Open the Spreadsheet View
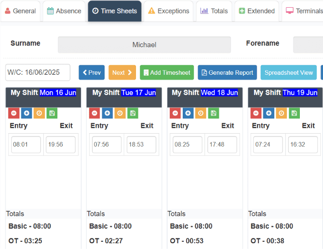The height and width of the screenshot is (249, 323). tap(288, 73)
